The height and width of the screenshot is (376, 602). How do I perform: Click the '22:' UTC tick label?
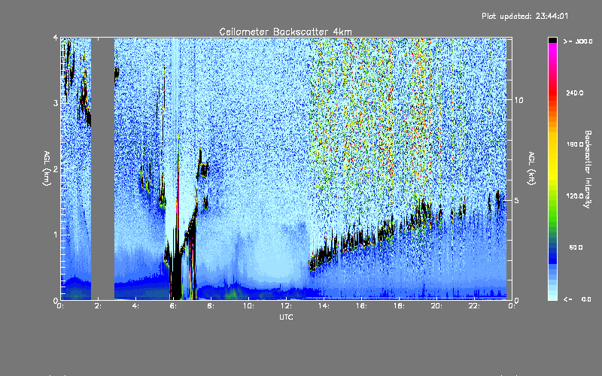click(474, 306)
